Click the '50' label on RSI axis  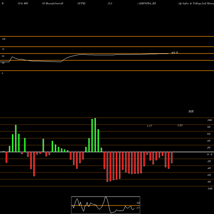pos(3,56)
